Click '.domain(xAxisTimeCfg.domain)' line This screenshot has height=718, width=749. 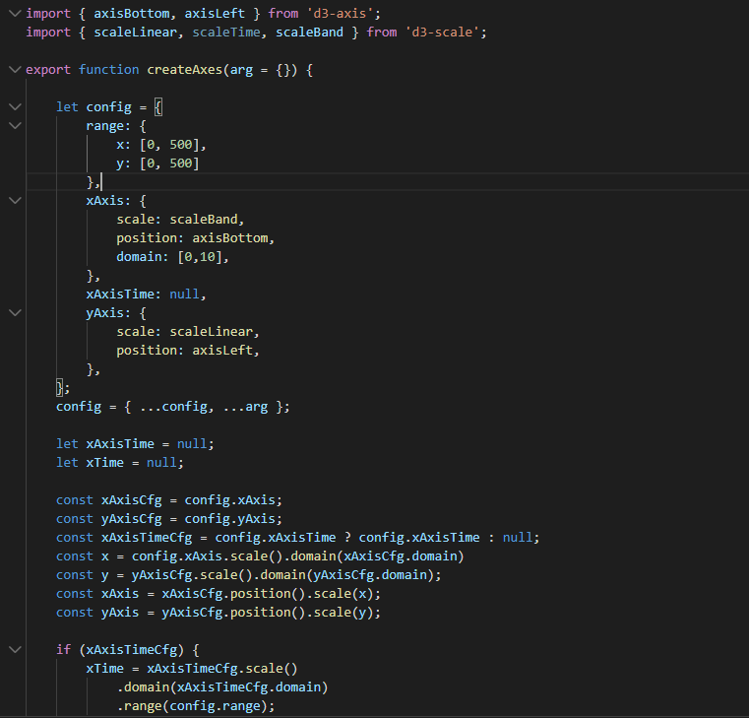(222, 686)
